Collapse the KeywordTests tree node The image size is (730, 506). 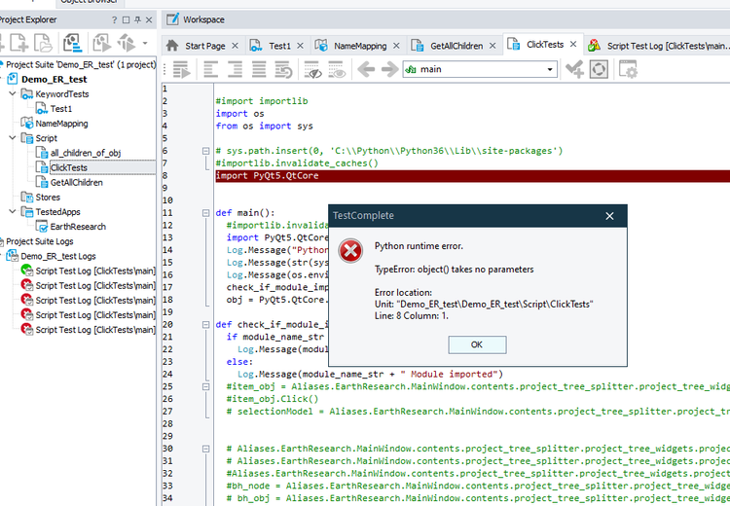pyautogui.click(x=12, y=94)
